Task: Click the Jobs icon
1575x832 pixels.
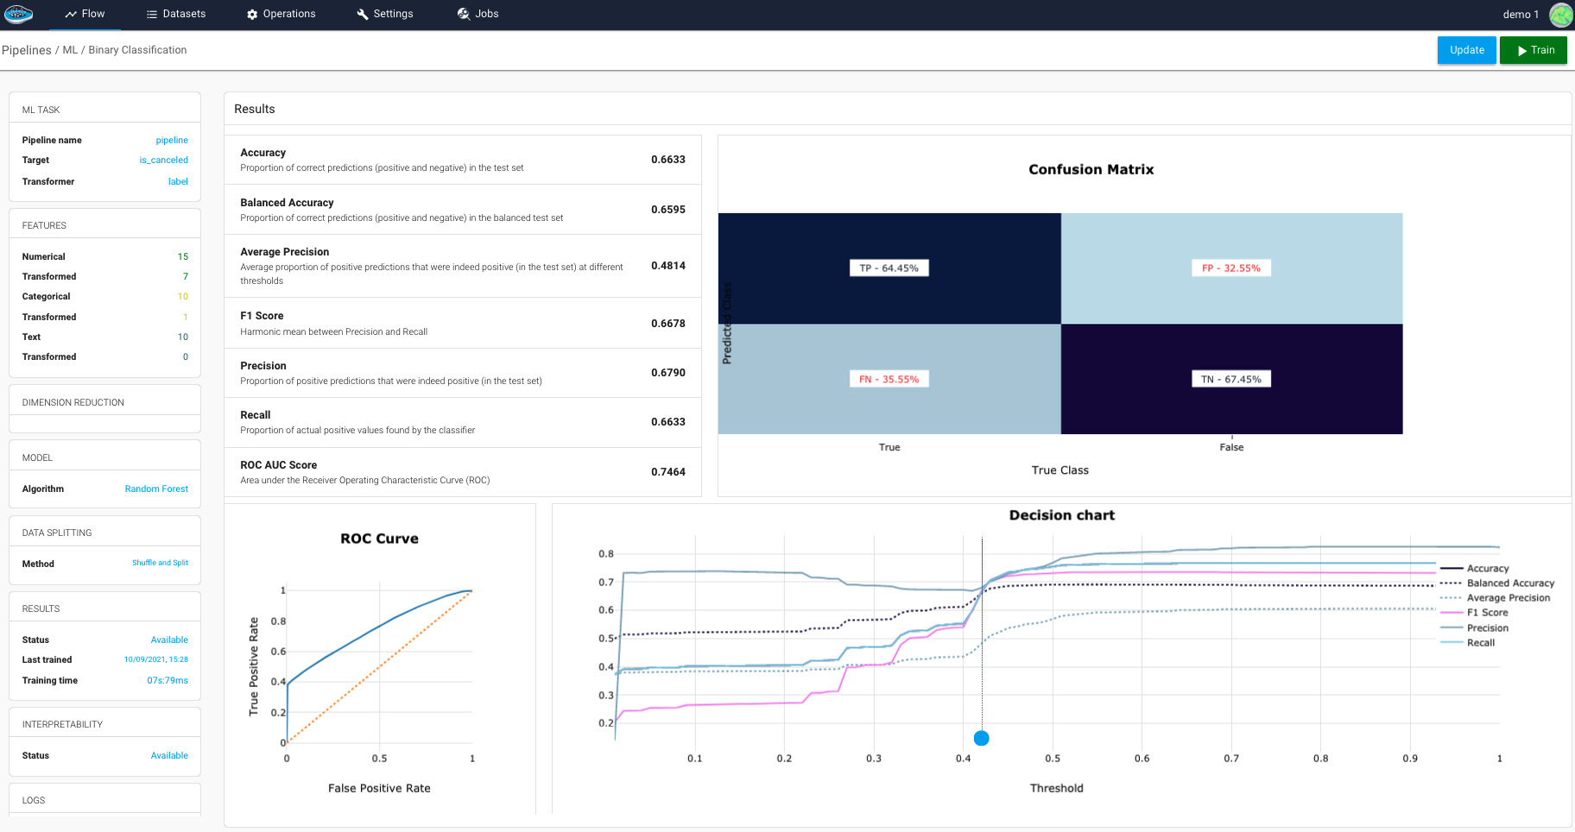Action: [x=464, y=14]
